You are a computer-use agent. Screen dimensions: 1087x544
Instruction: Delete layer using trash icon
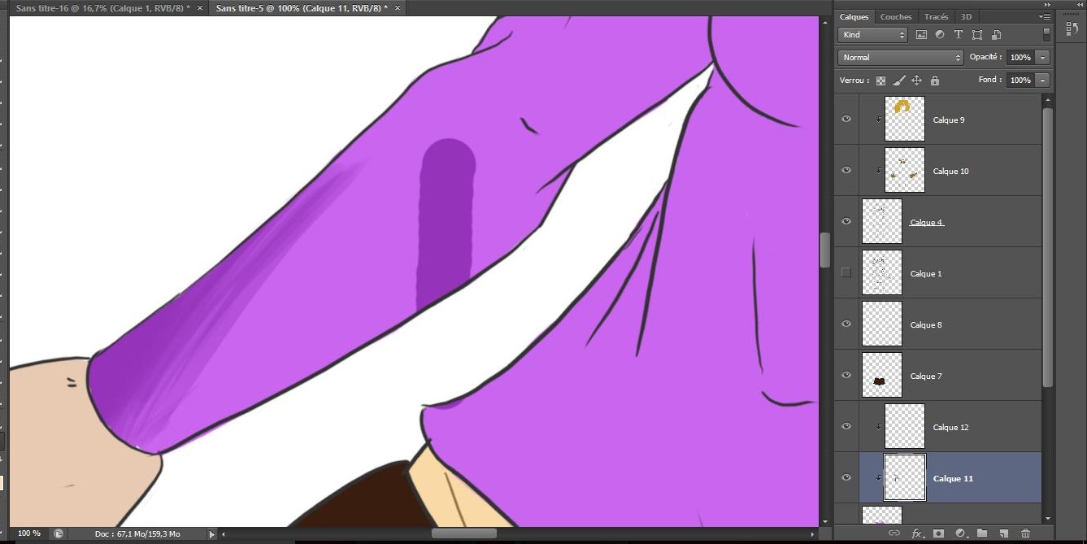(1025, 533)
